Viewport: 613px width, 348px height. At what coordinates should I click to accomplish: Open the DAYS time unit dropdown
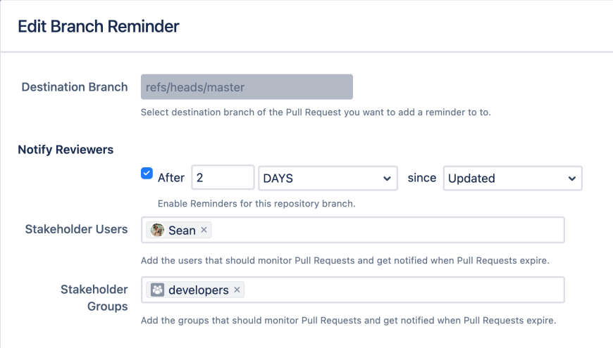(327, 179)
